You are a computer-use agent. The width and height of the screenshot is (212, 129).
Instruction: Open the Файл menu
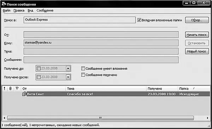point(6,11)
